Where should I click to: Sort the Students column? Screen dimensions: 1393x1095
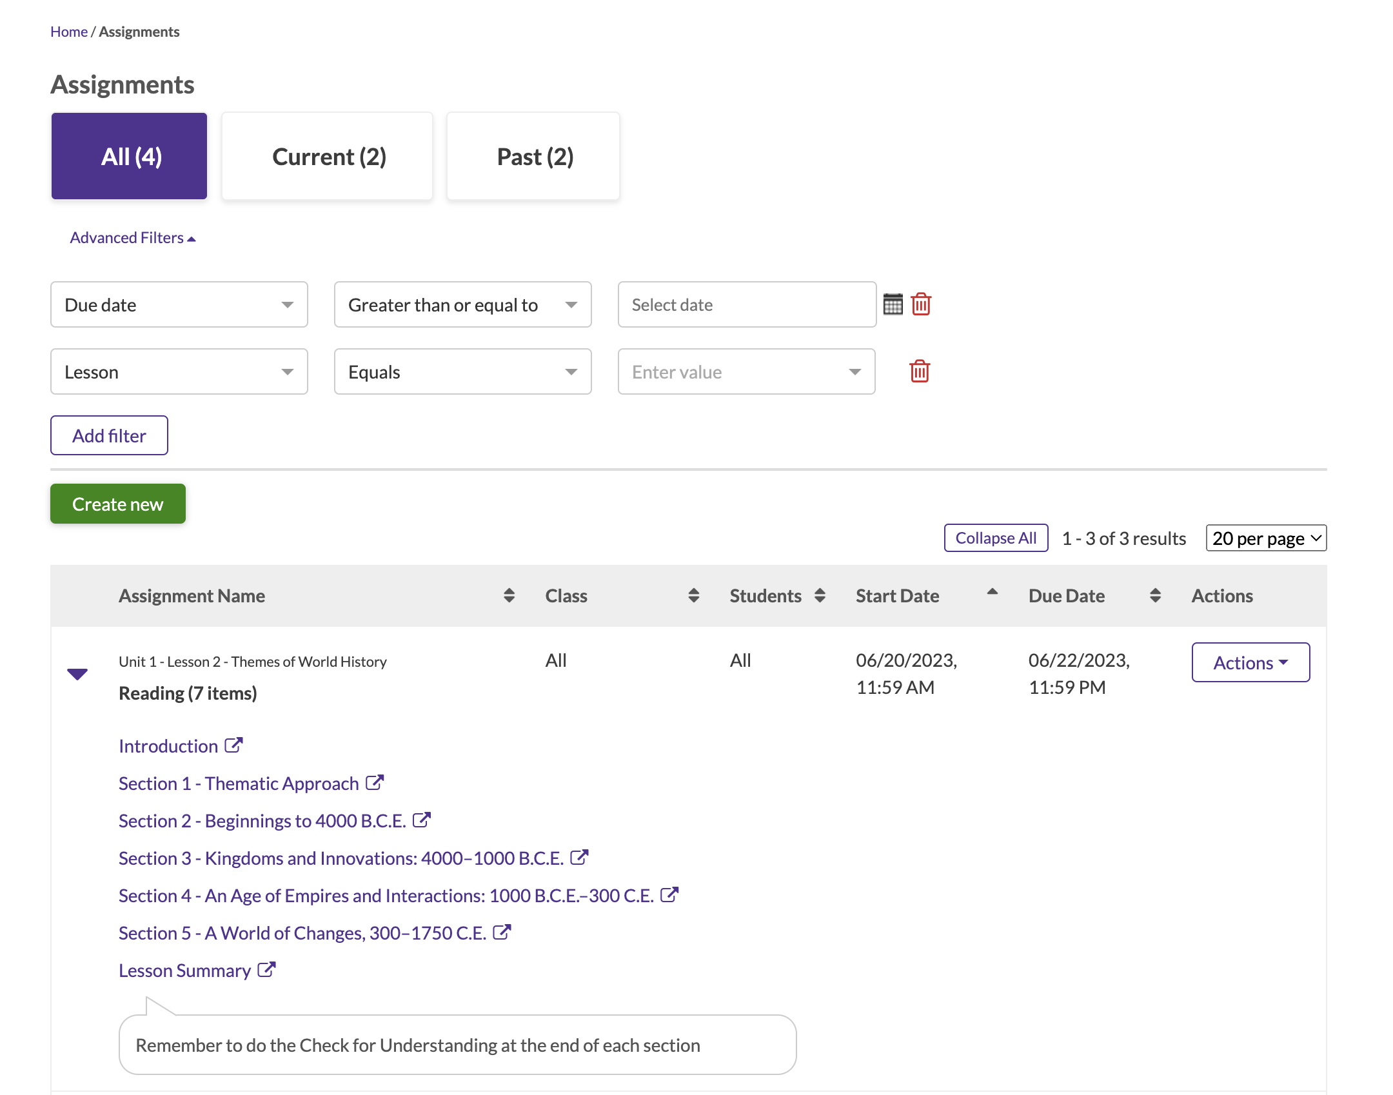(x=820, y=595)
